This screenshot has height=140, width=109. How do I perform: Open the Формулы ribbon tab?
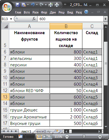point(44,12)
